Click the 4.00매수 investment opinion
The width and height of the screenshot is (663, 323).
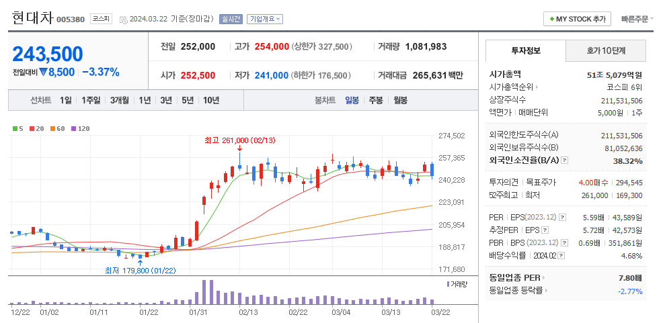point(594,183)
